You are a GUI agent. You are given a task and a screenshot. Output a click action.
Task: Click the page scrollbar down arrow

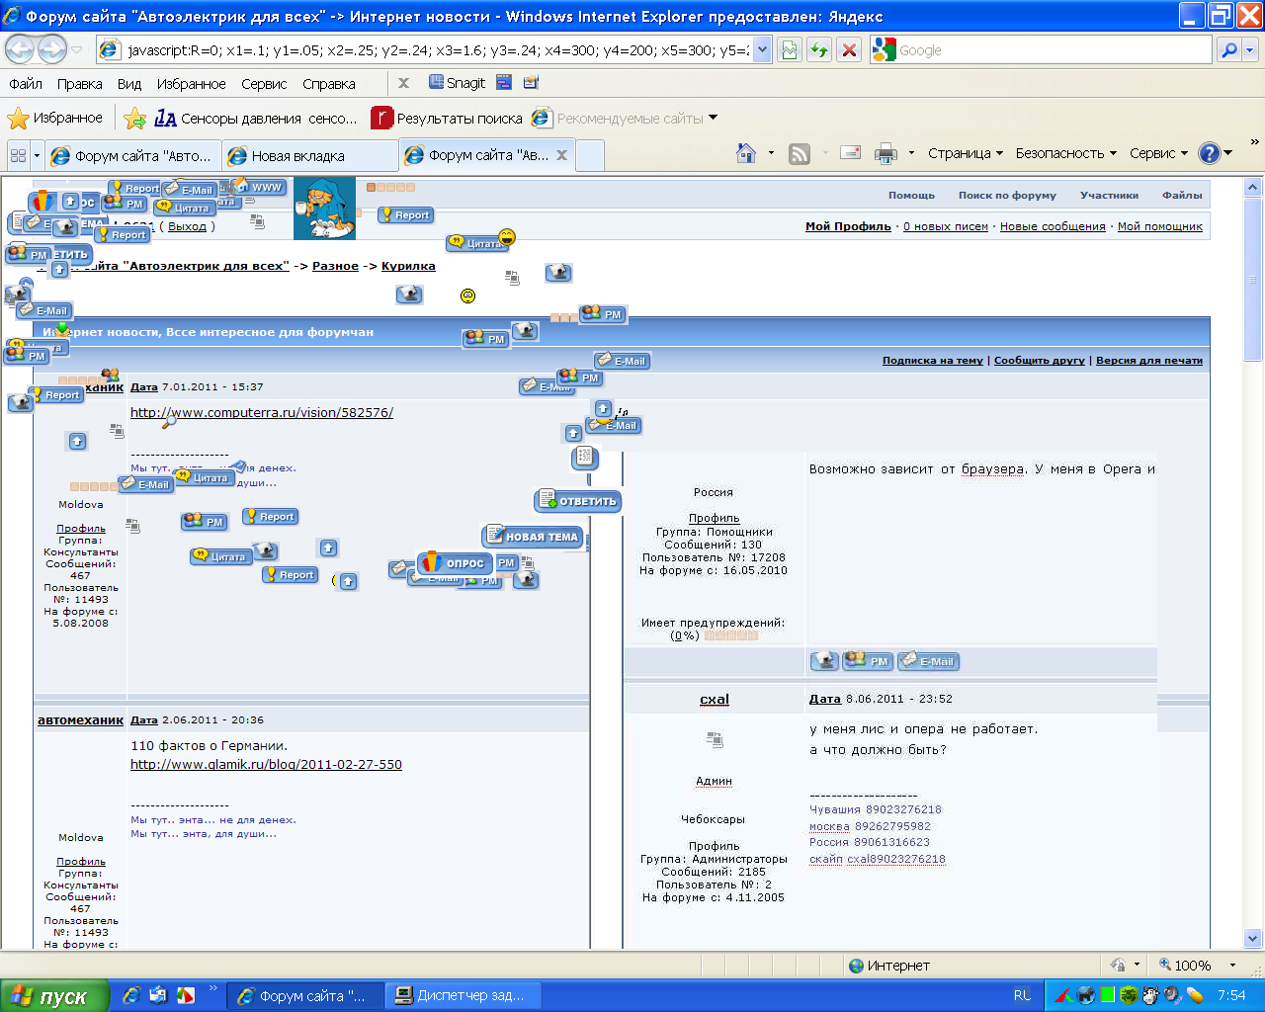1253,938
